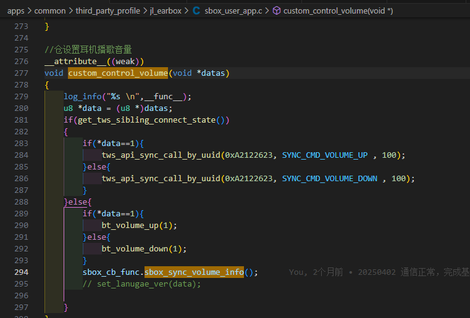Click 'sbox_cb_func' on line 294

tap(111, 272)
